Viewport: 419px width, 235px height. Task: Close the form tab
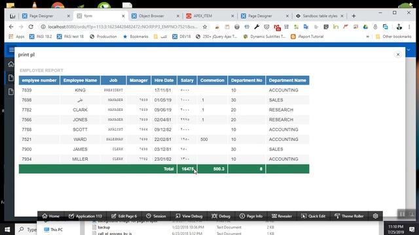[123, 16]
